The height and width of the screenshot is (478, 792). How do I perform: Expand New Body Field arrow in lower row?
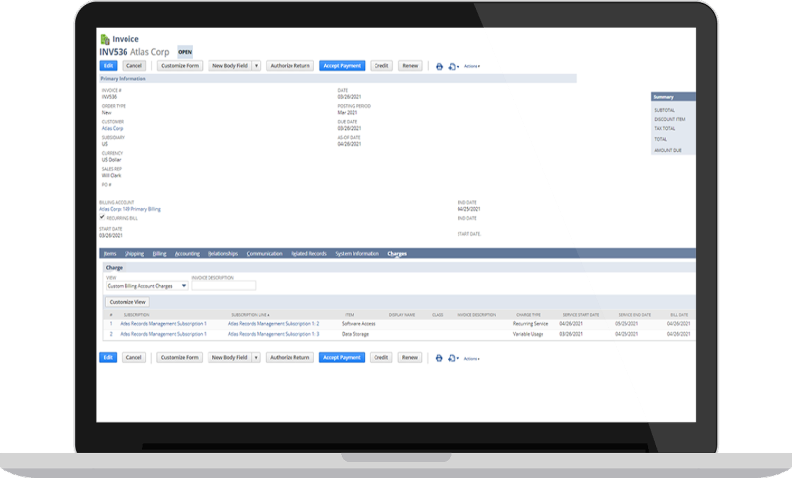coord(256,358)
